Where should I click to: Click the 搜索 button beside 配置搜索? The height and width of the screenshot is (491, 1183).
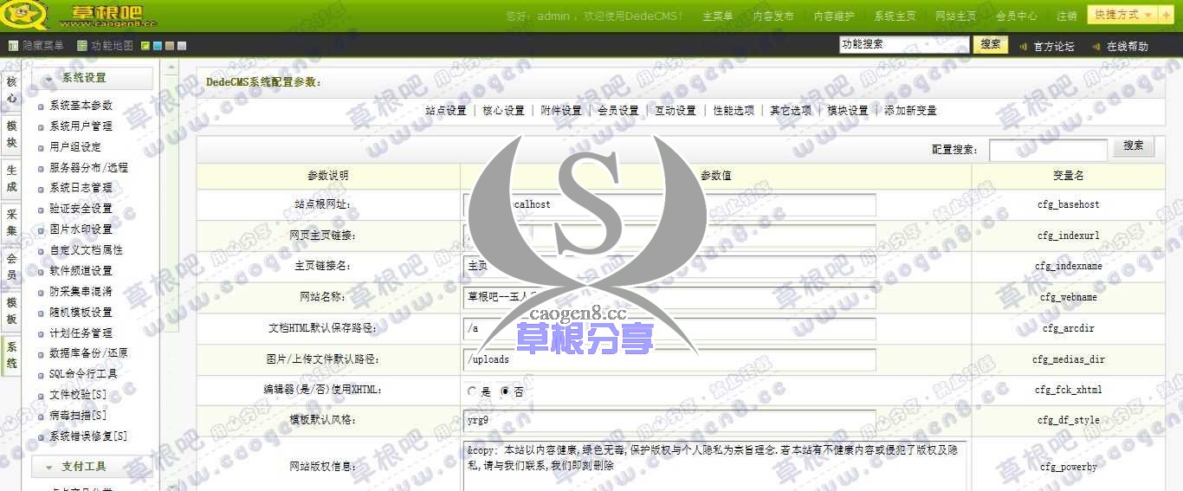(x=1134, y=146)
